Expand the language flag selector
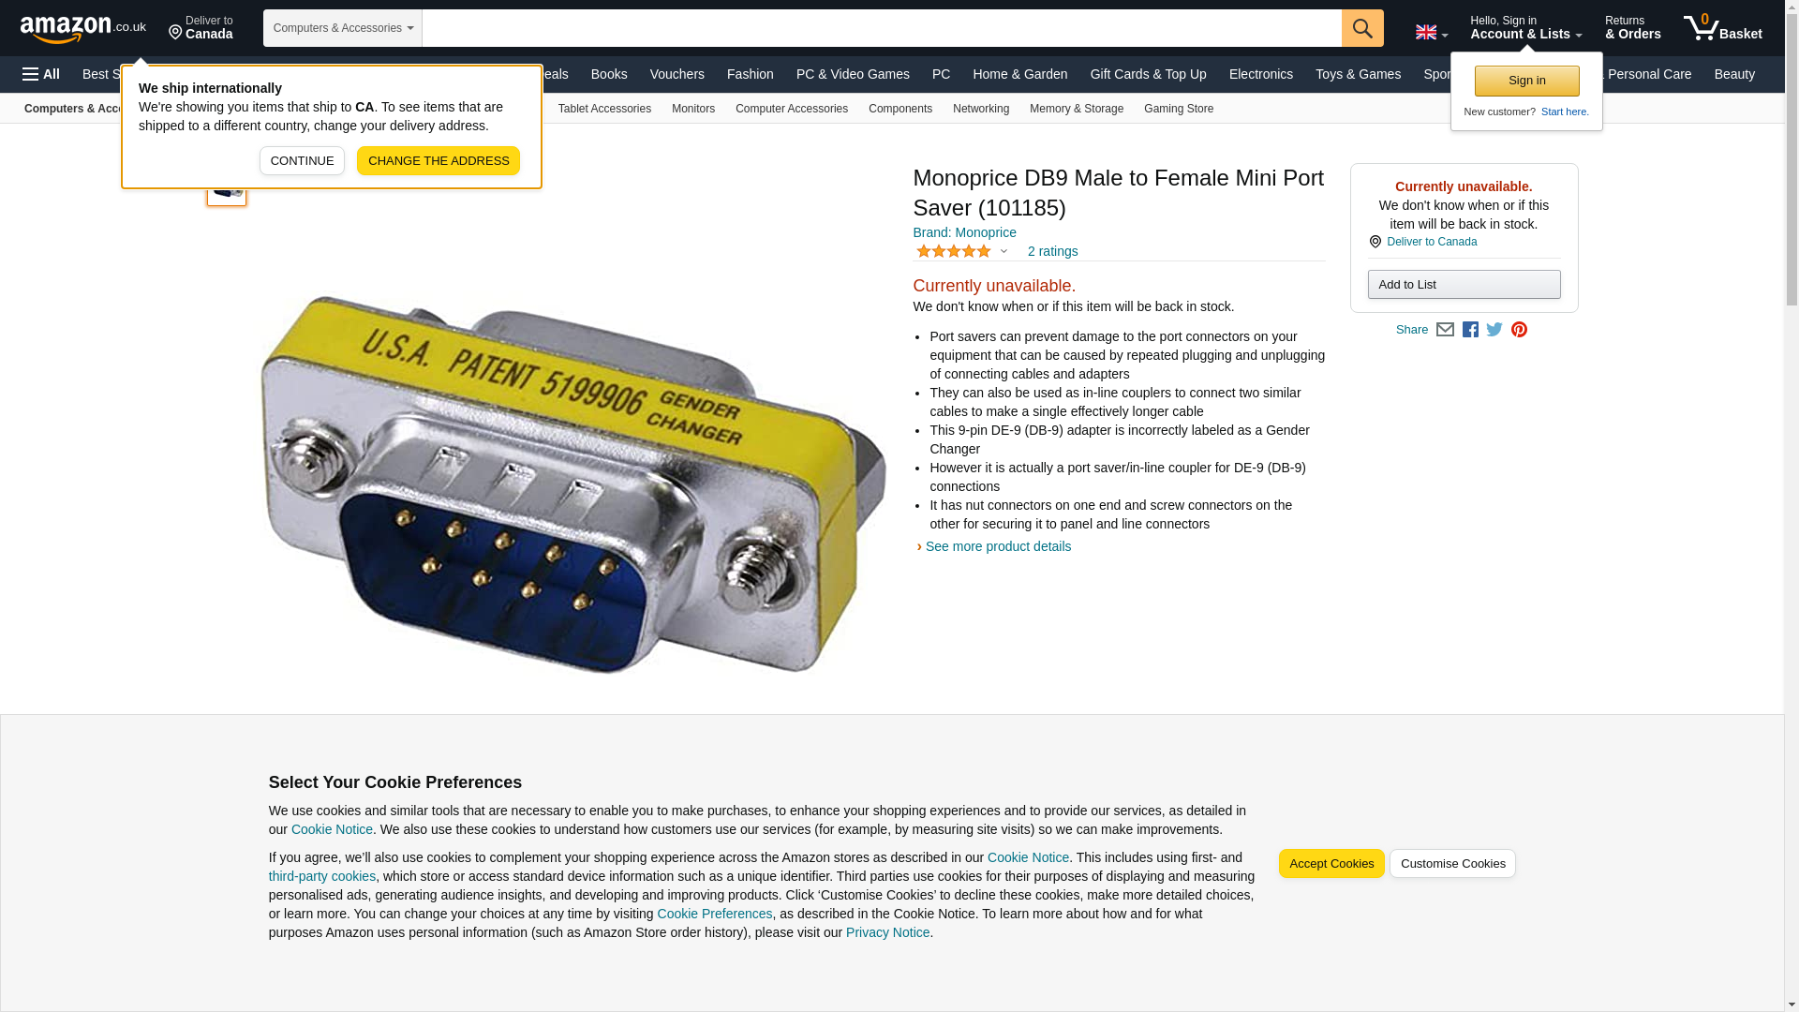Image resolution: width=1799 pixels, height=1012 pixels. [1431, 33]
